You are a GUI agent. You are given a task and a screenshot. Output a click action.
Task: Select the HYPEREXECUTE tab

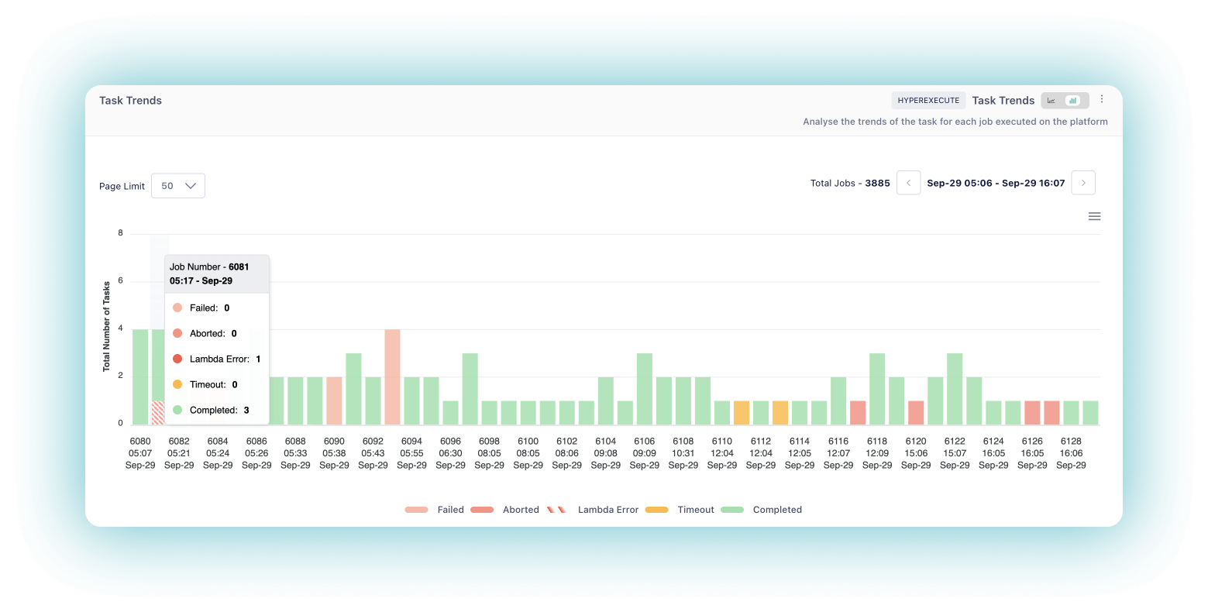pos(928,100)
